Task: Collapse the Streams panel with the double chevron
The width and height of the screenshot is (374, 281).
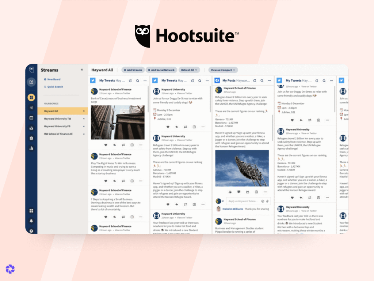Action: tap(82, 70)
